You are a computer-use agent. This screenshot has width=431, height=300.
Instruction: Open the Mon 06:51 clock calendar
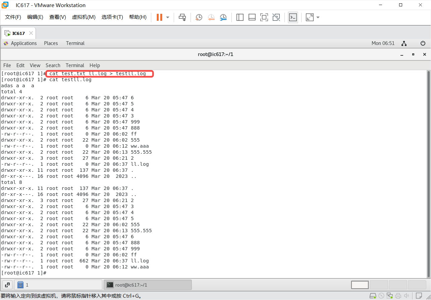[x=383, y=43]
